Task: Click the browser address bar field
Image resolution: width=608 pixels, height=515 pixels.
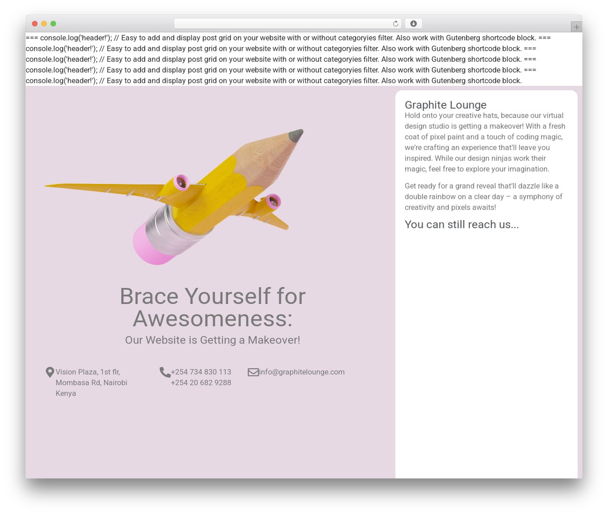Action: 287,24
